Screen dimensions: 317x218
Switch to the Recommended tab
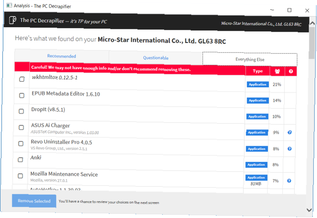click(x=62, y=56)
